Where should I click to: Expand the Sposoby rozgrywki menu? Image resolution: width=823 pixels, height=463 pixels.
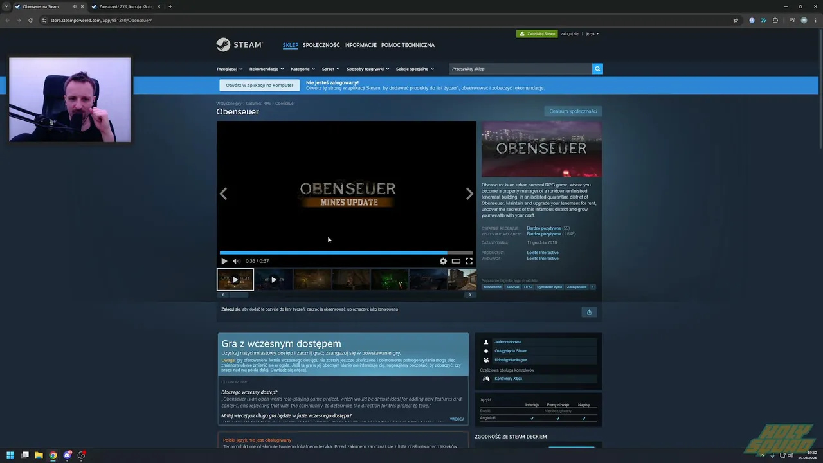pyautogui.click(x=368, y=69)
